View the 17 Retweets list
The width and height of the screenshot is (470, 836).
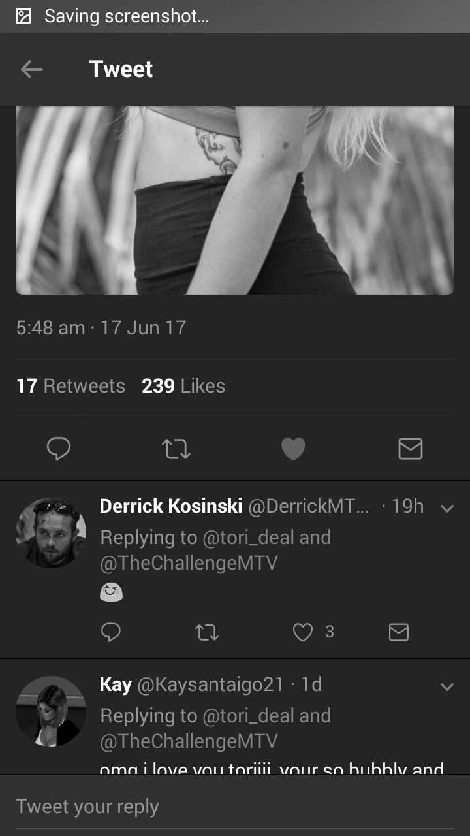point(70,385)
